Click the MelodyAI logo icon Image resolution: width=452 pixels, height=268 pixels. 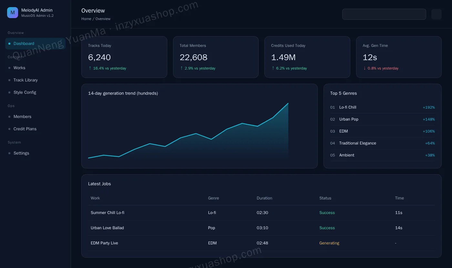(13, 13)
